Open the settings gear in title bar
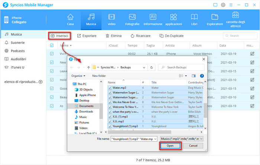 tap(223, 5)
